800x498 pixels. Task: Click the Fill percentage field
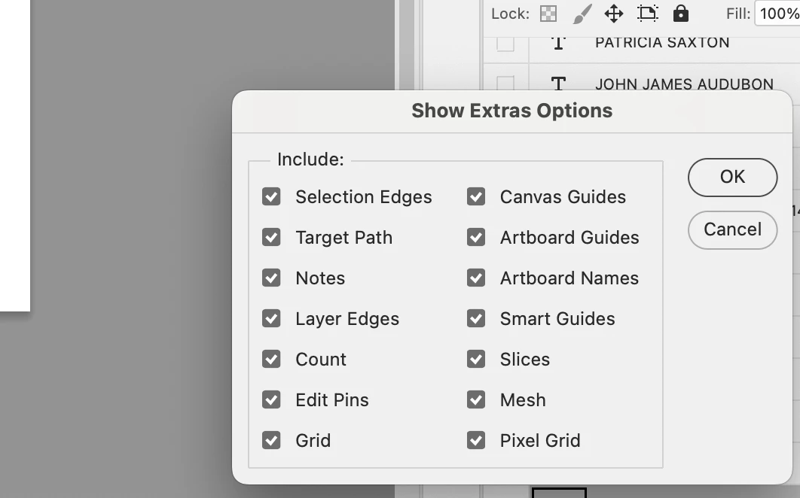tap(778, 14)
